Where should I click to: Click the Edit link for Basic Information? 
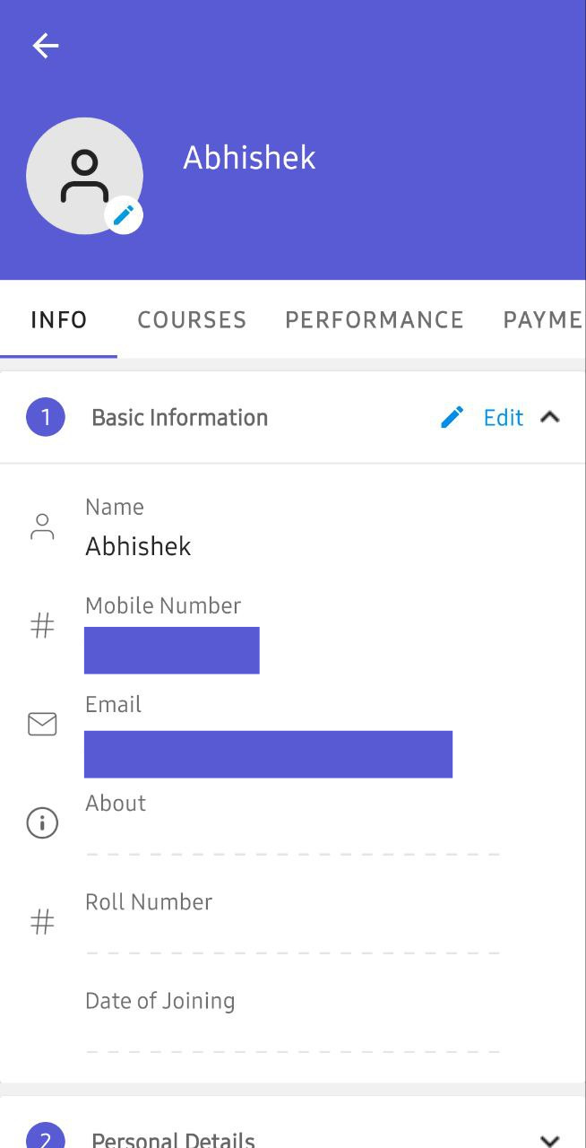click(x=503, y=418)
